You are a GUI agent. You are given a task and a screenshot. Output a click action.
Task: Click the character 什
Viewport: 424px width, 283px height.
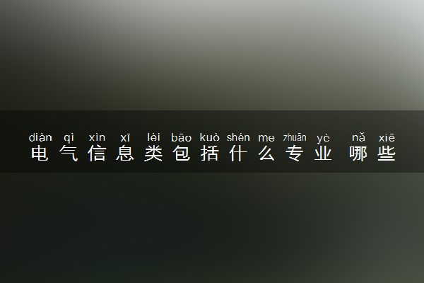click(238, 154)
